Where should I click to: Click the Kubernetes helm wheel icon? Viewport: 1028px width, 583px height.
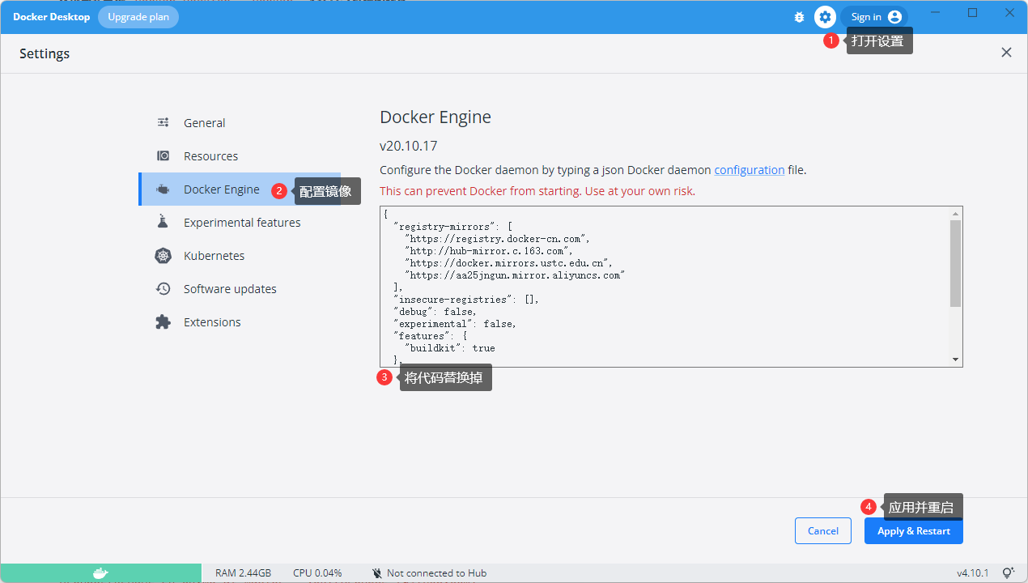click(163, 256)
